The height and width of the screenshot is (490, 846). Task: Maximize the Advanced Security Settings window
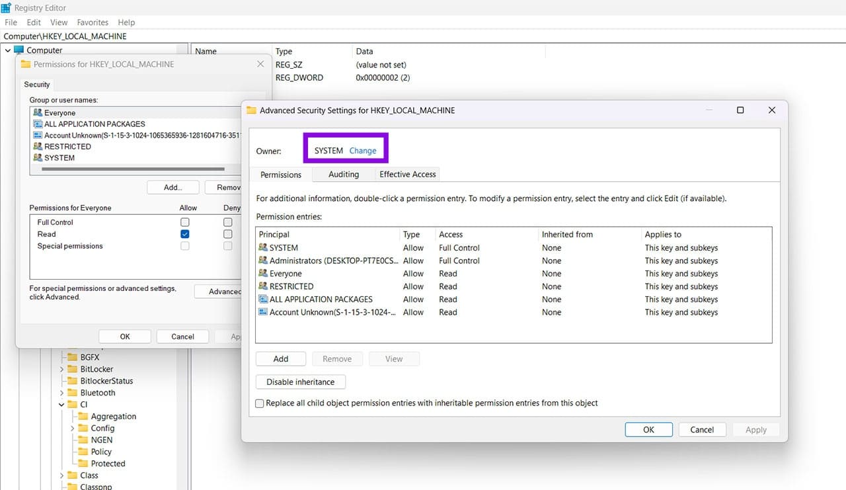[740, 110]
